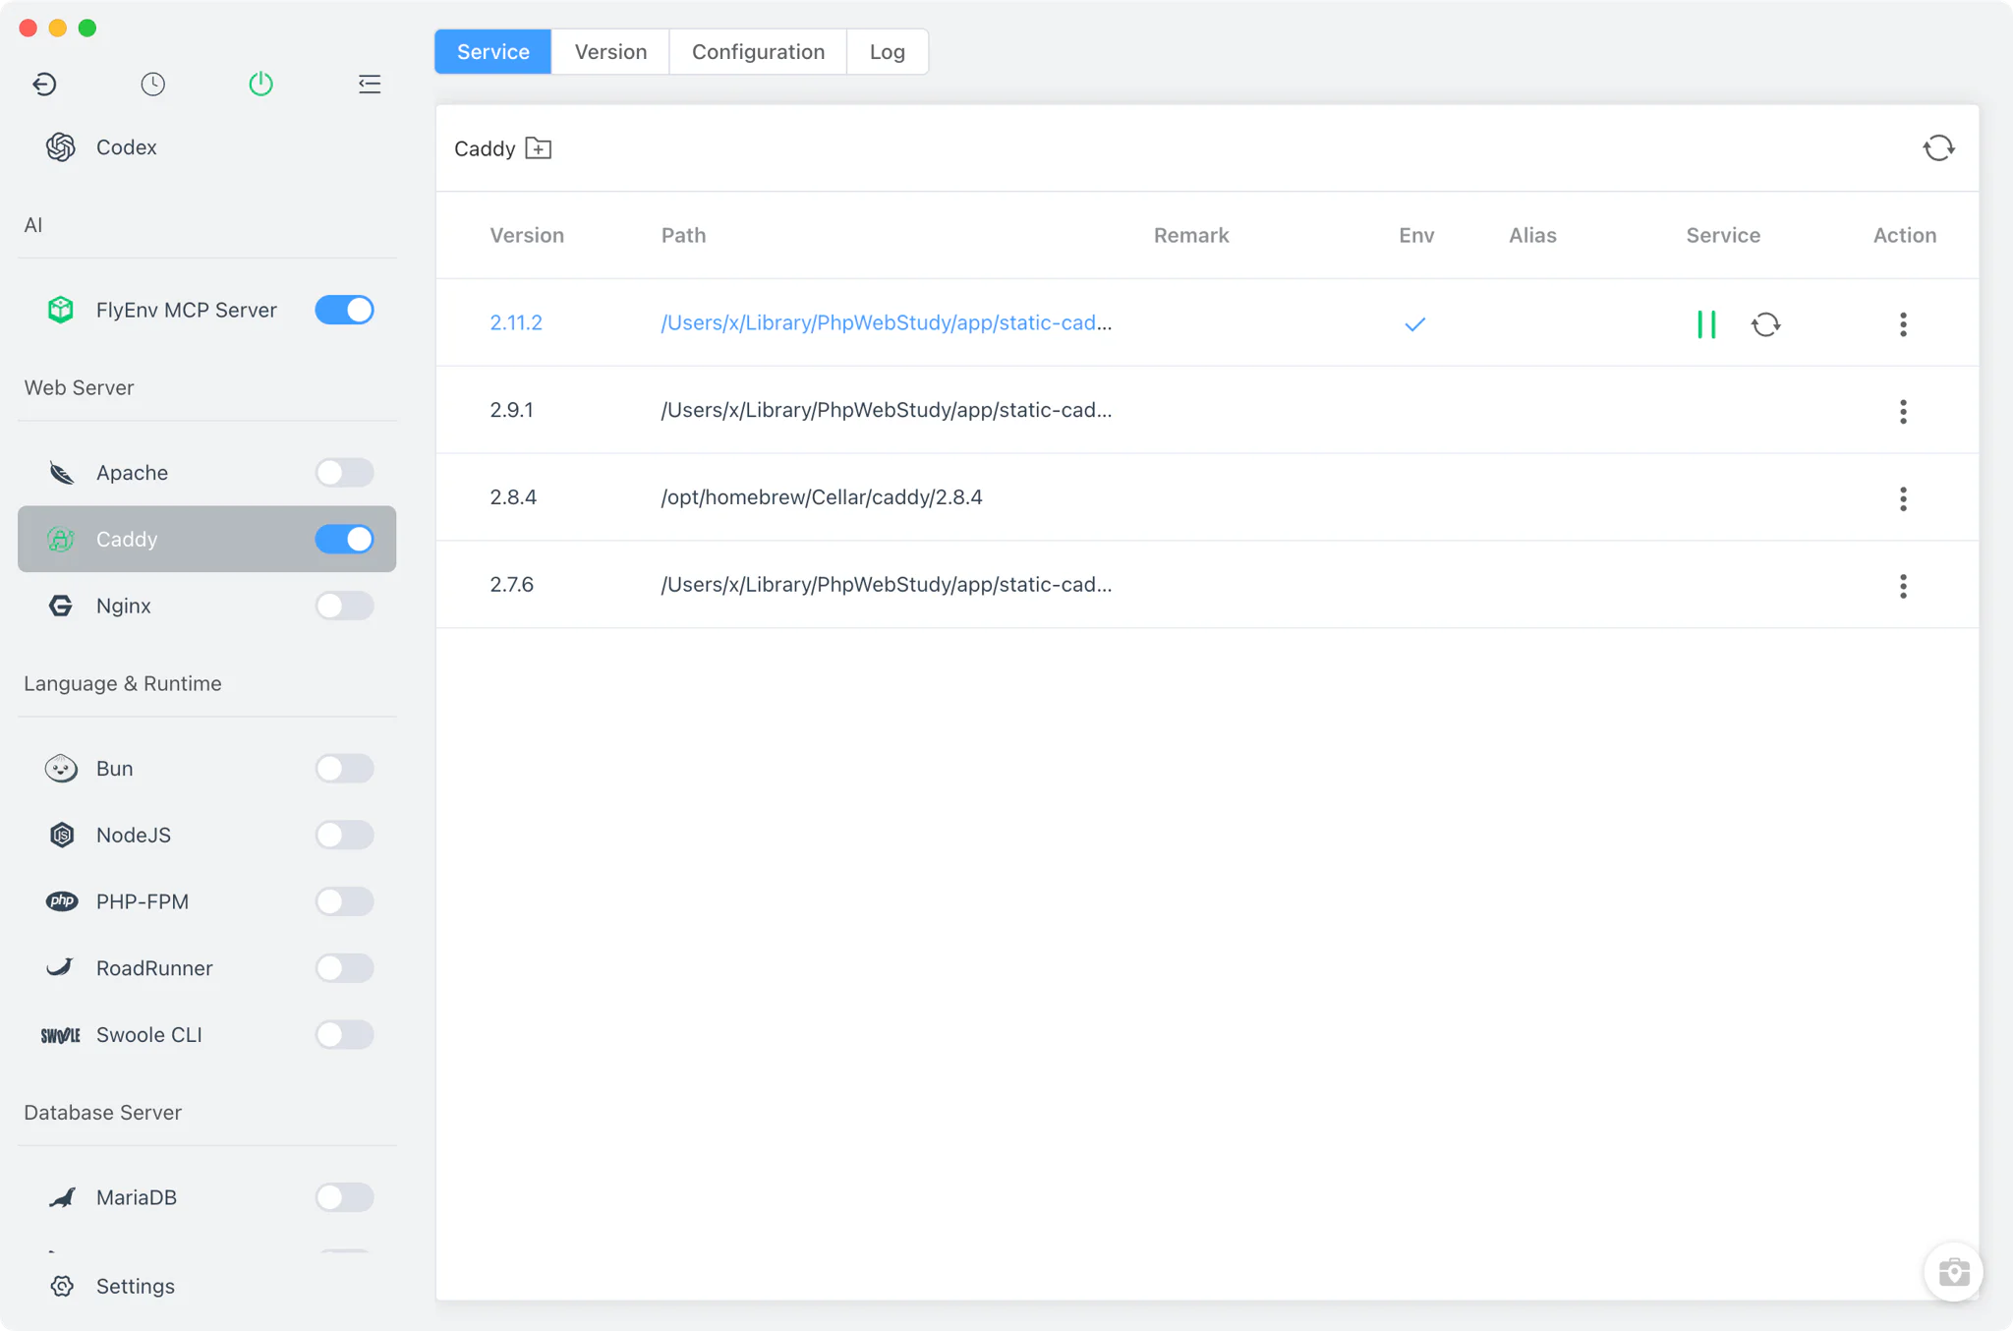Click the 2.9.1 version cell

511,410
